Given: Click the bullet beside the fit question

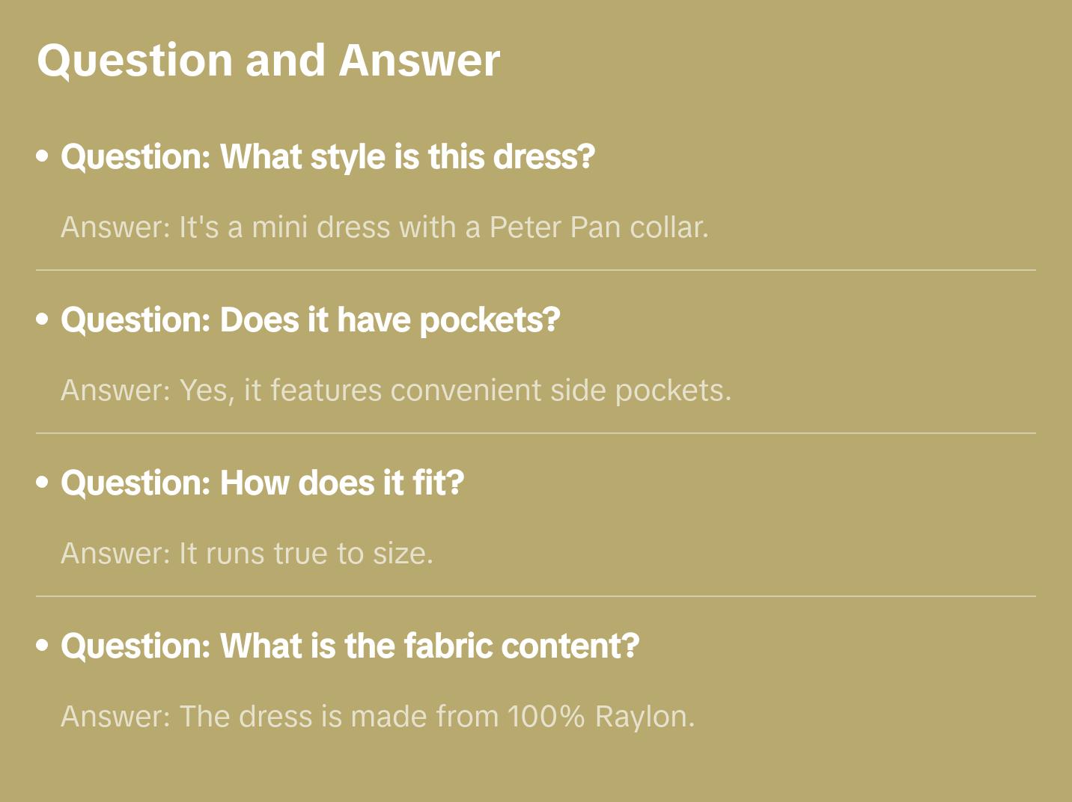Looking at the screenshot, I should (x=43, y=483).
